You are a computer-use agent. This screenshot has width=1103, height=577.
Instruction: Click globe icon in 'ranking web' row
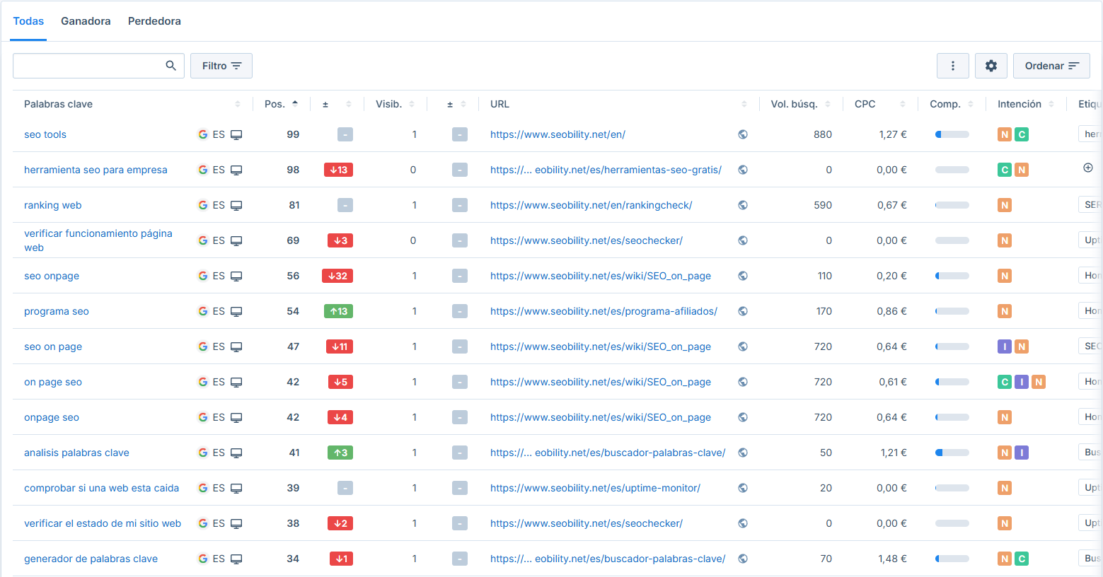pos(743,205)
